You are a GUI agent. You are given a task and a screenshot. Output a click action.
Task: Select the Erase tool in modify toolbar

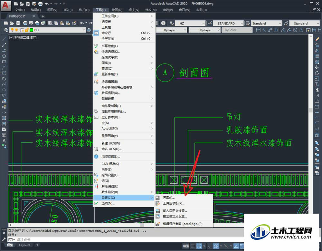pos(317,39)
